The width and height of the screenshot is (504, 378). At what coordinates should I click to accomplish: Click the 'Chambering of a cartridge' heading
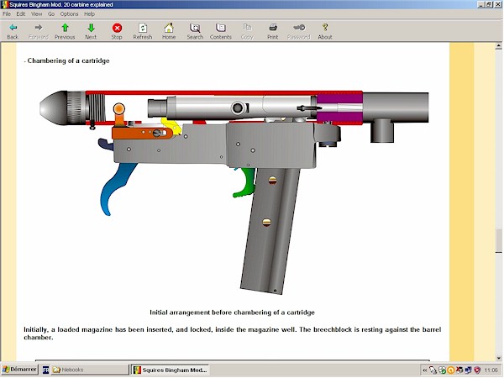67,60
